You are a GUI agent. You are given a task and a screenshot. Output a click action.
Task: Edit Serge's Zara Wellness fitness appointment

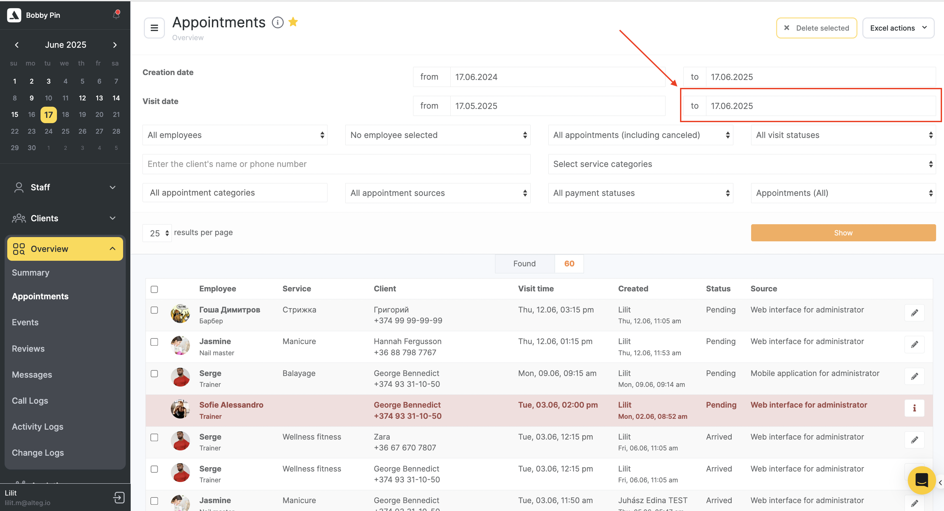pos(914,440)
